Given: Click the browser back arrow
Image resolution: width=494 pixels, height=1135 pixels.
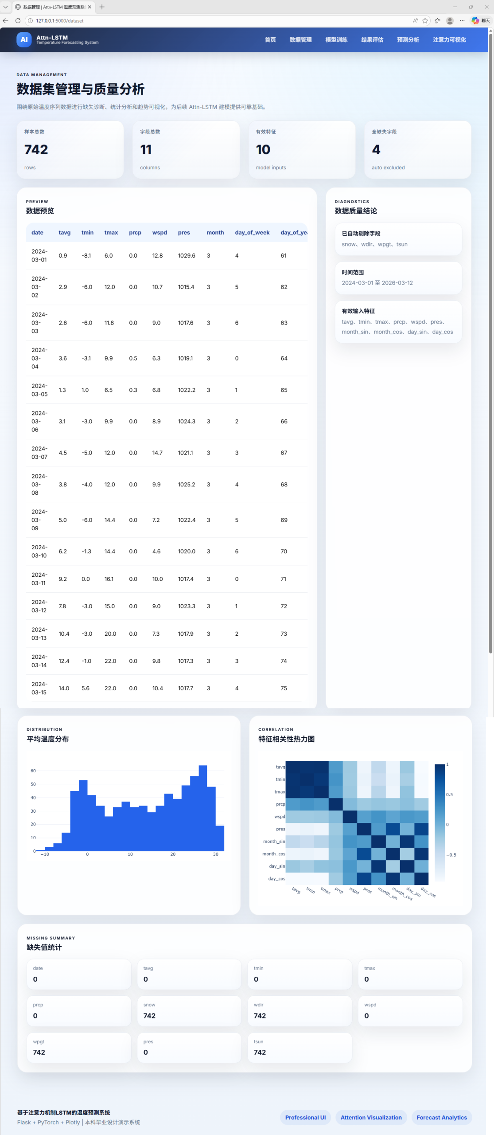Looking at the screenshot, I should click(5, 20).
